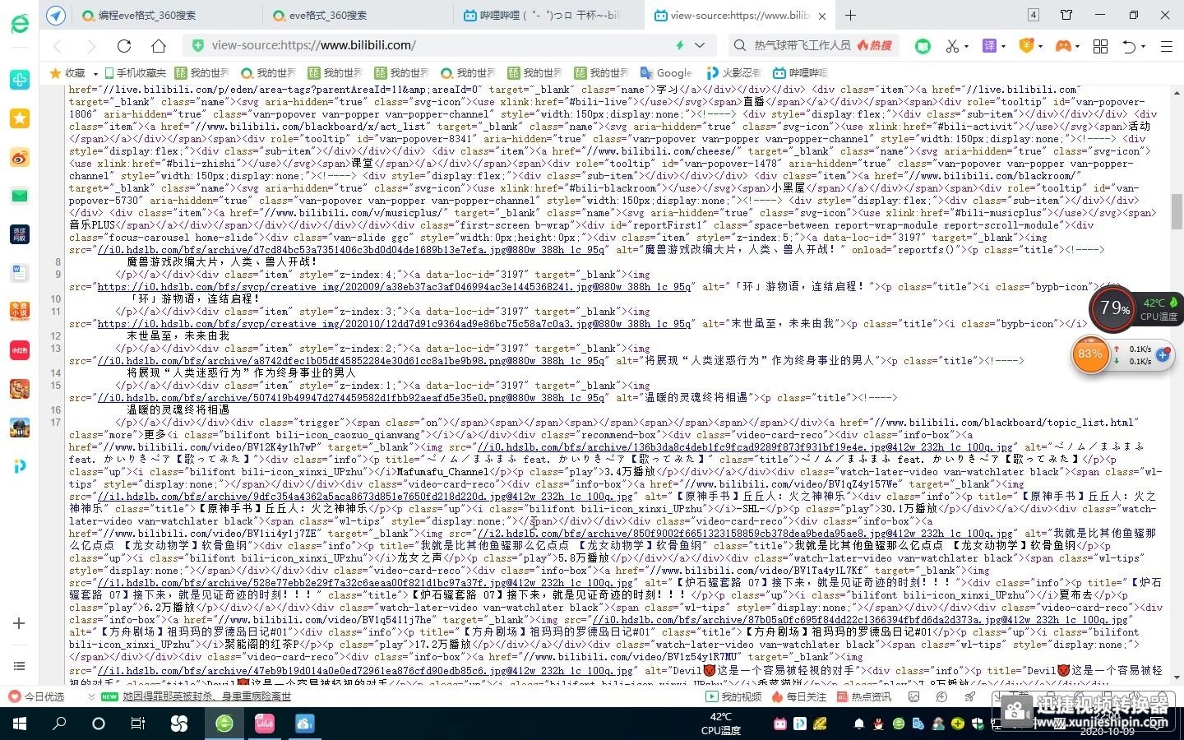The image size is (1184, 740).
Task: Open Windows taskbar search
Action: [x=59, y=724]
